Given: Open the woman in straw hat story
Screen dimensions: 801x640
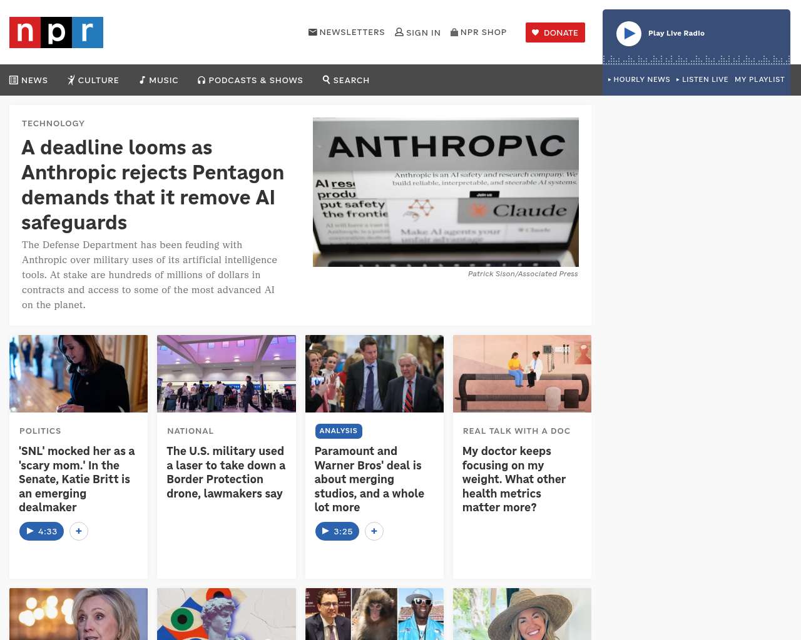Looking at the screenshot, I should coord(522,614).
